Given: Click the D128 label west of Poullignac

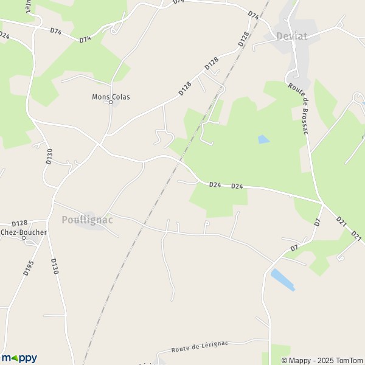Looking at the screenshot, I should [x=19, y=223].
